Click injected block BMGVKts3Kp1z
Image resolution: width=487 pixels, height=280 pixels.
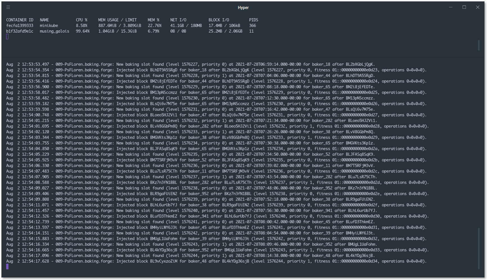pos(164,137)
